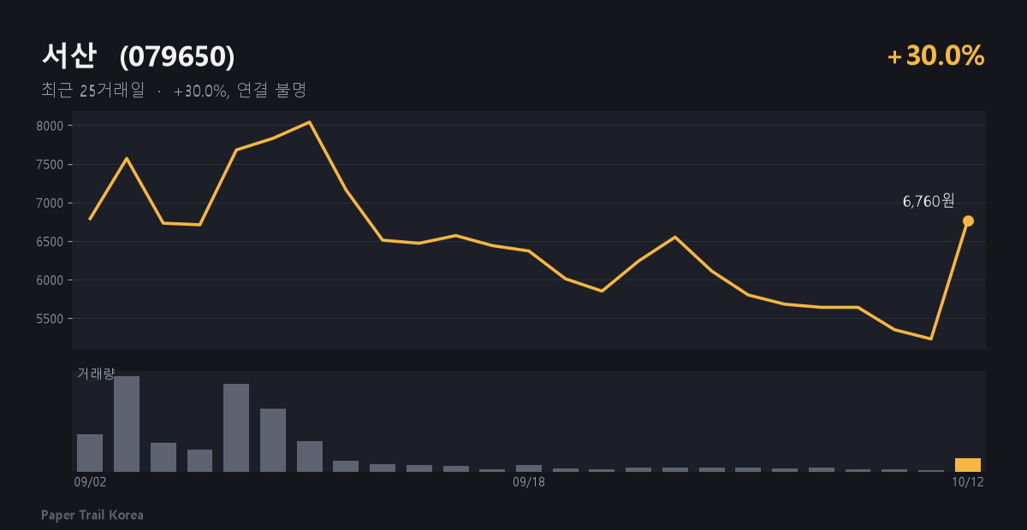
Task: Select the ticker code (079650)
Action: (x=177, y=56)
